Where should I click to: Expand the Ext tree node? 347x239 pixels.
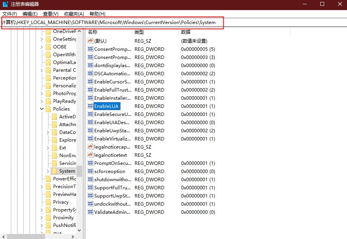coord(48,148)
